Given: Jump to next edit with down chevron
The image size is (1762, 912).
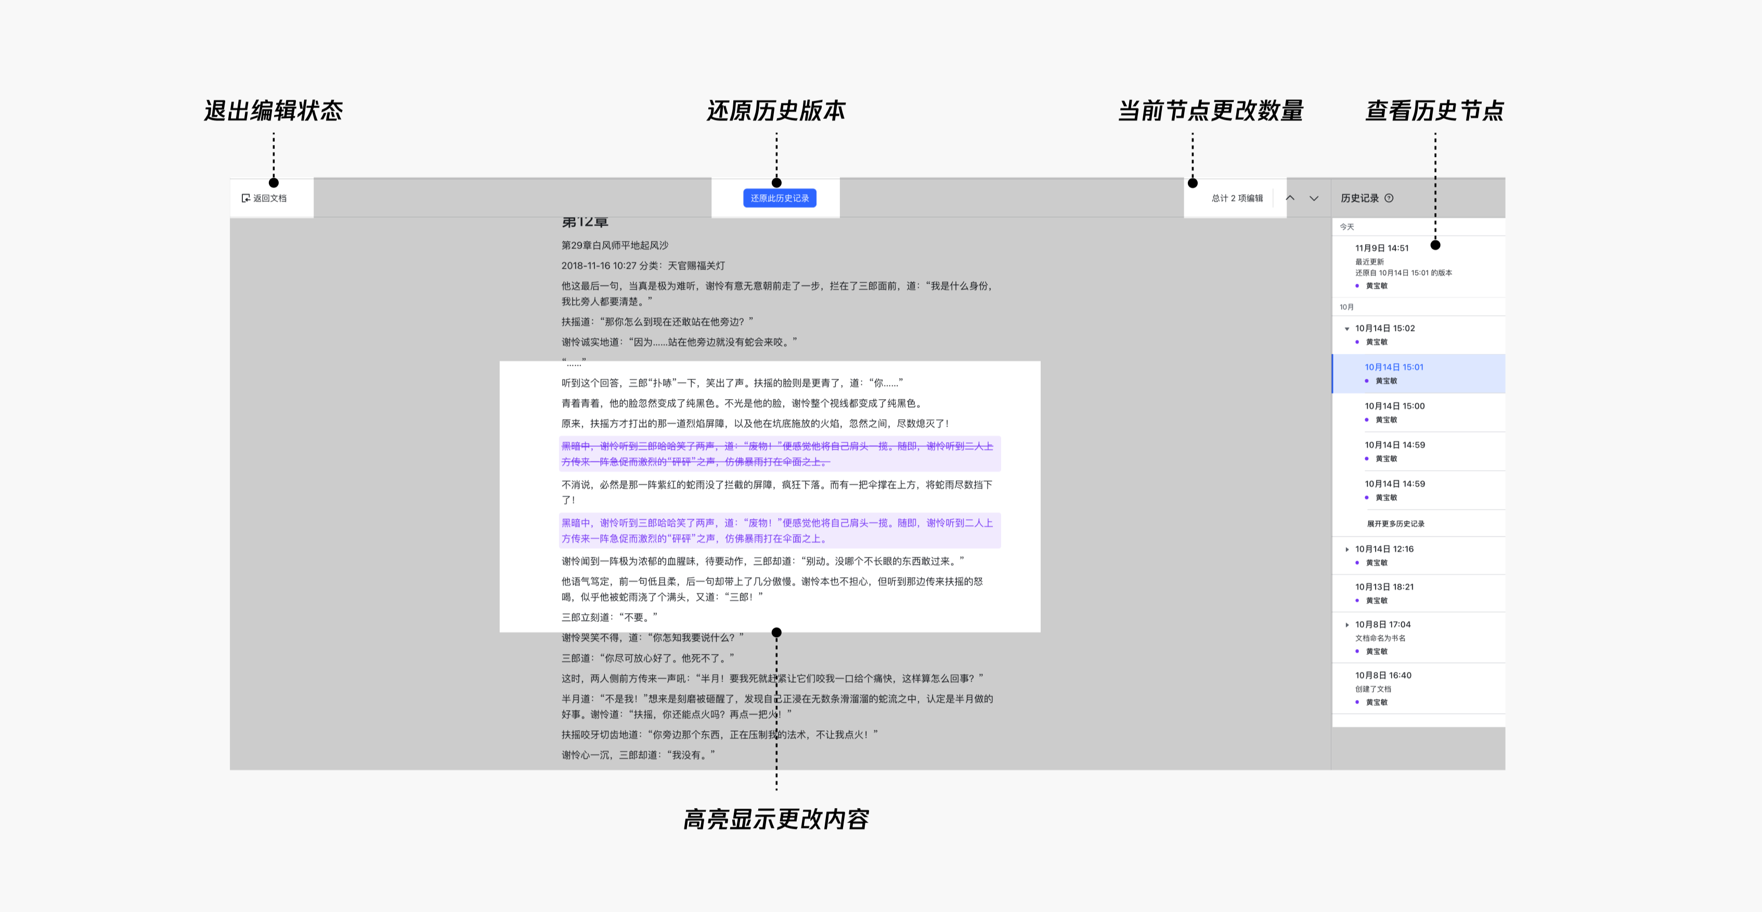Looking at the screenshot, I should (x=1314, y=199).
